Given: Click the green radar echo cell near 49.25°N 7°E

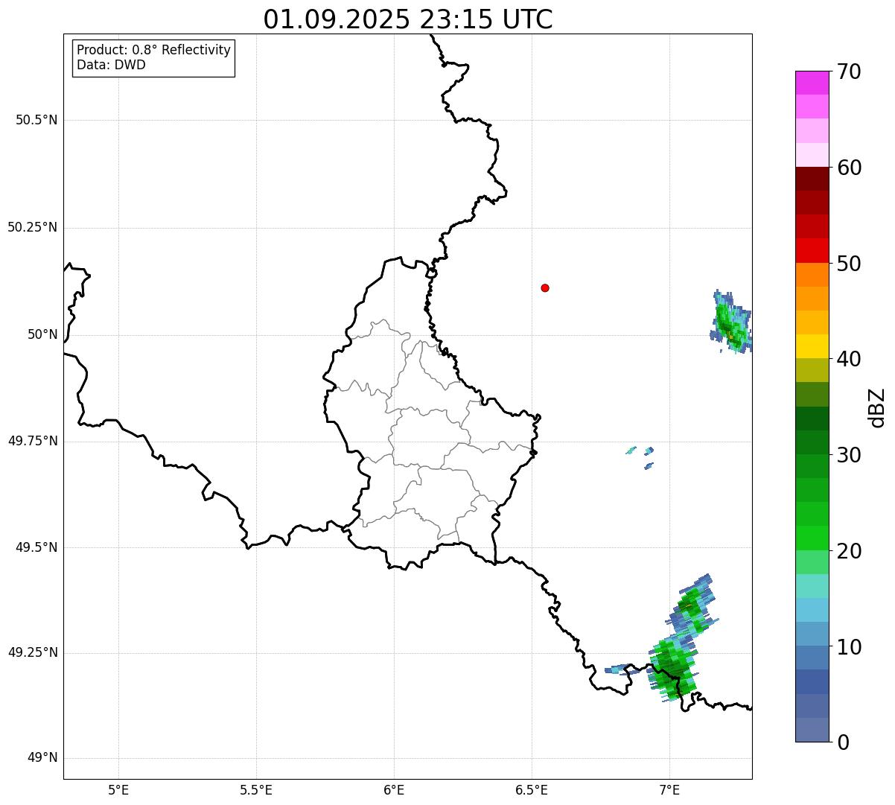Looking at the screenshot, I should click(673, 668).
